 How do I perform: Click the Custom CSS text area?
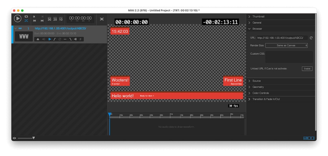(289, 57)
